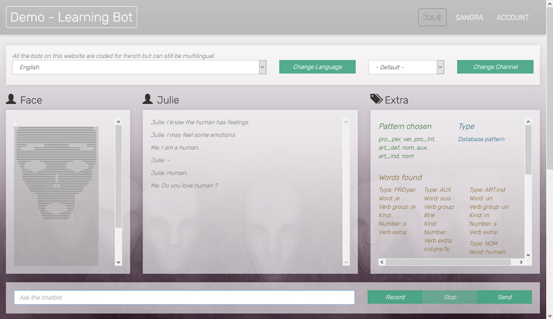Click the Demo - Learning Bot title
Viewport: 553px width, 319px height.
pos(71,18)
